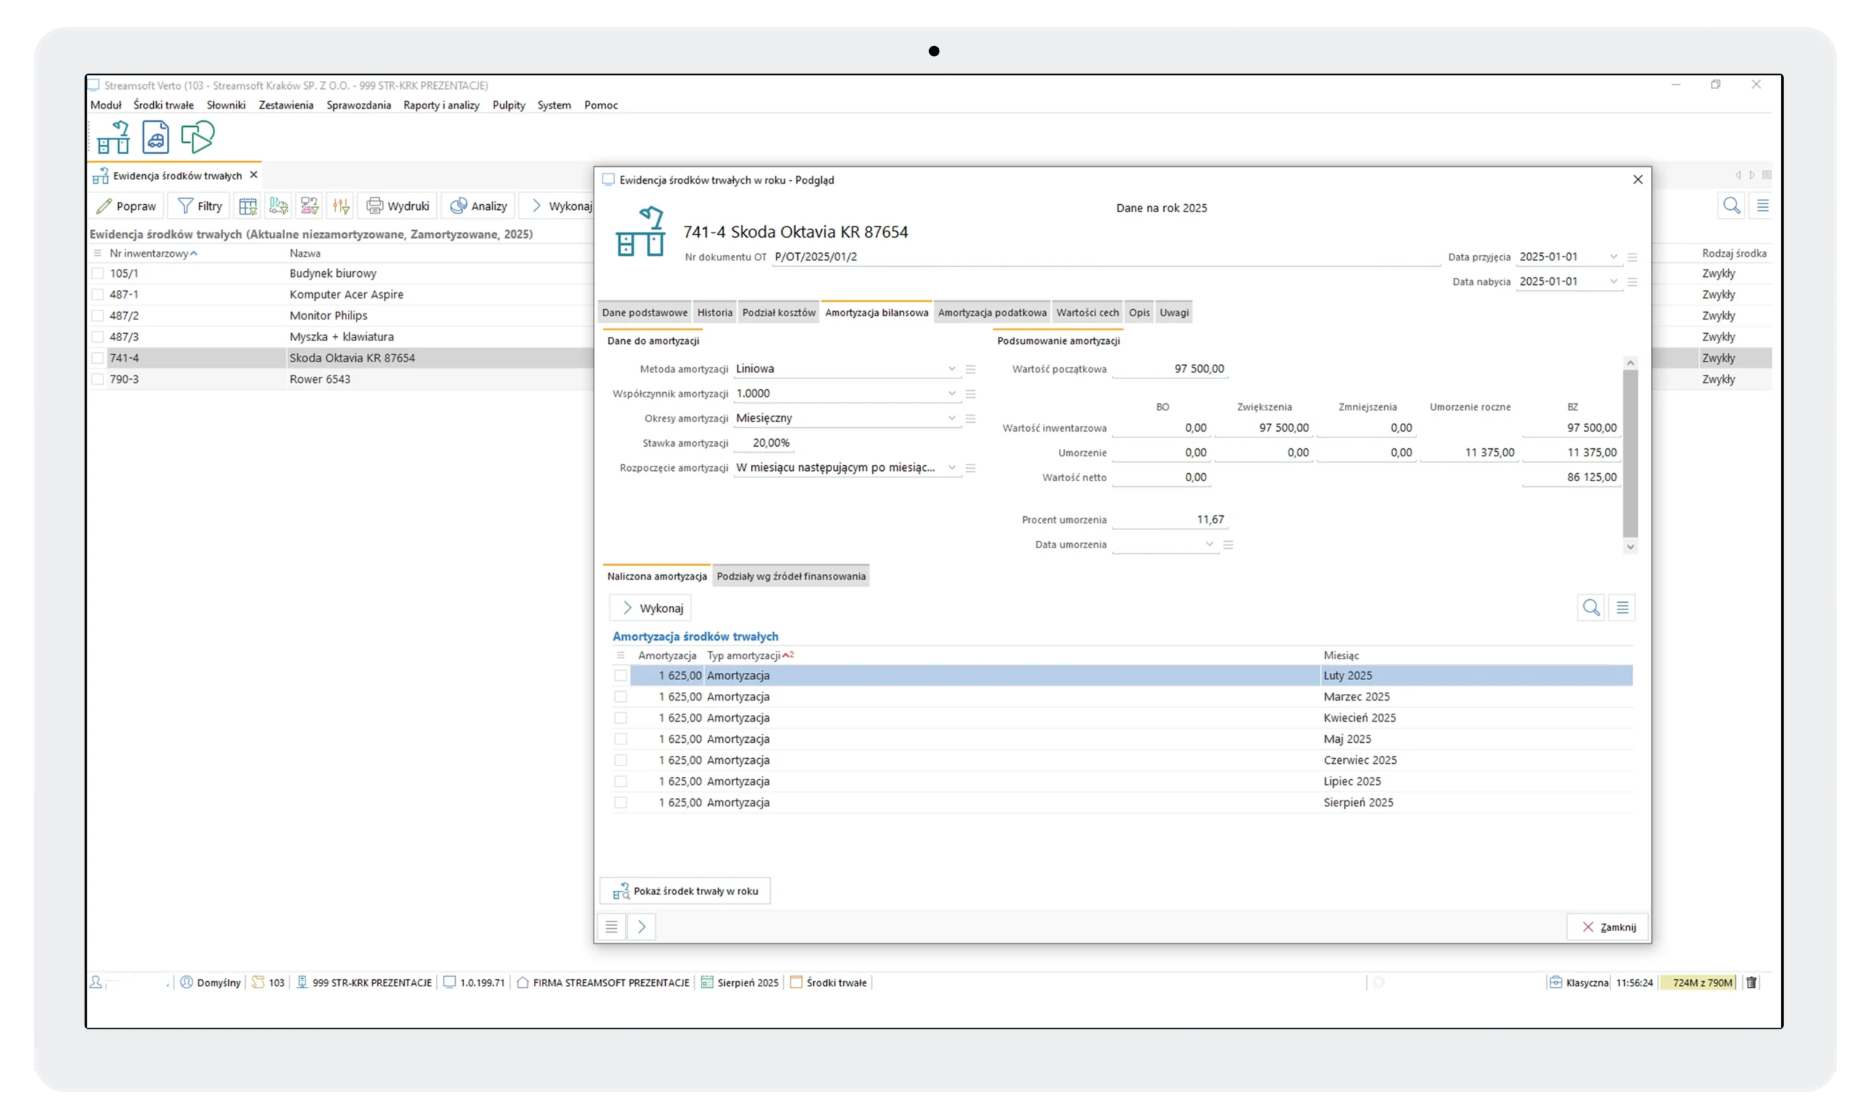Select checkbox for Sierpień 2025 amortization row
The height and width of the screenshot is (1119, 1867).
pos(620,803)
